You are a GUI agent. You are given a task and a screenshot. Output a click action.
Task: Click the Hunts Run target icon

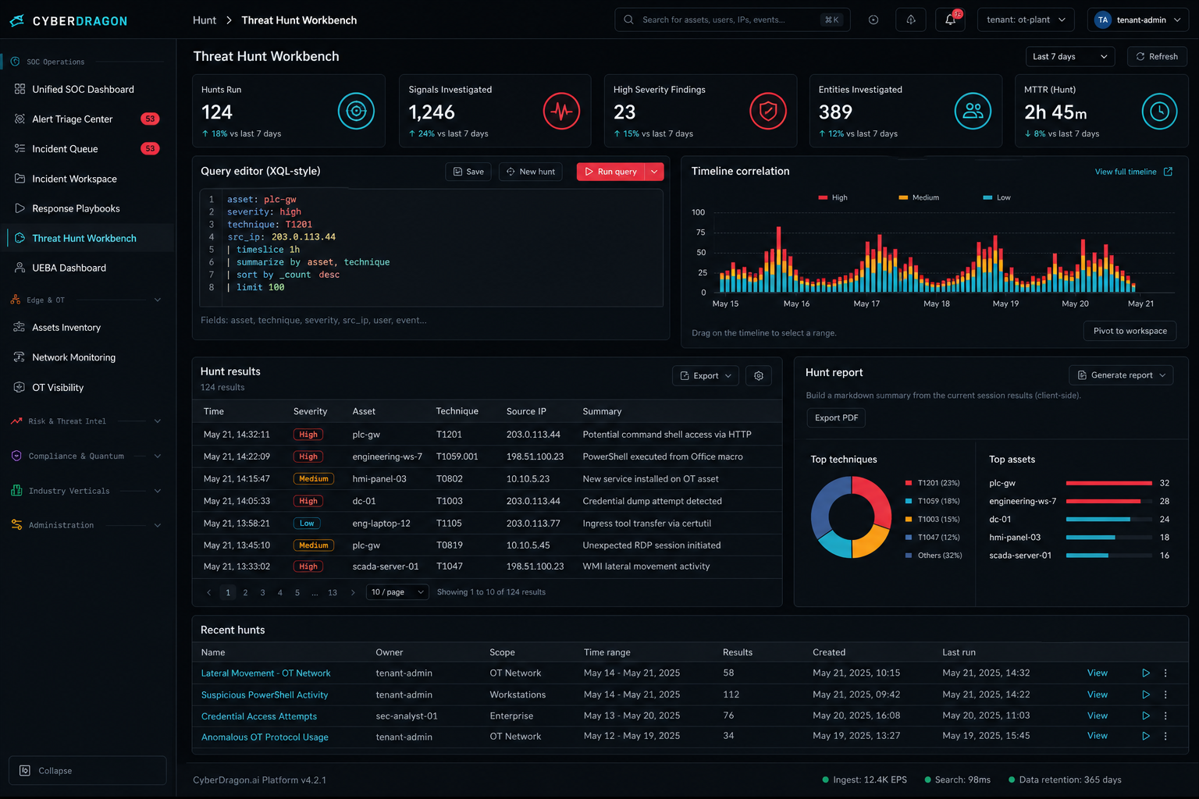click(x=356, y=112)
